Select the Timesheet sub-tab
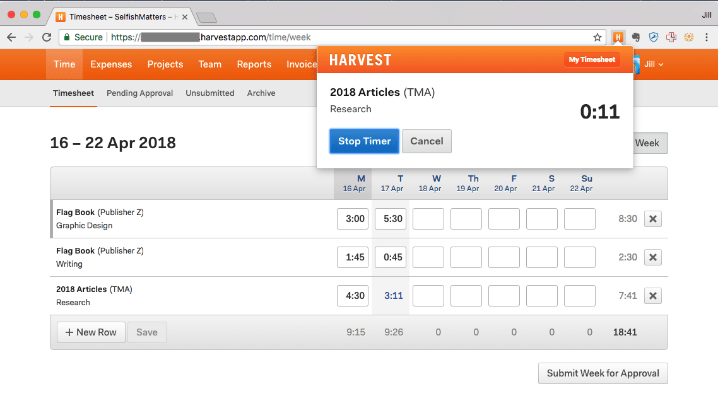Screen dimensions: 718x420 [x=73, y=93]
